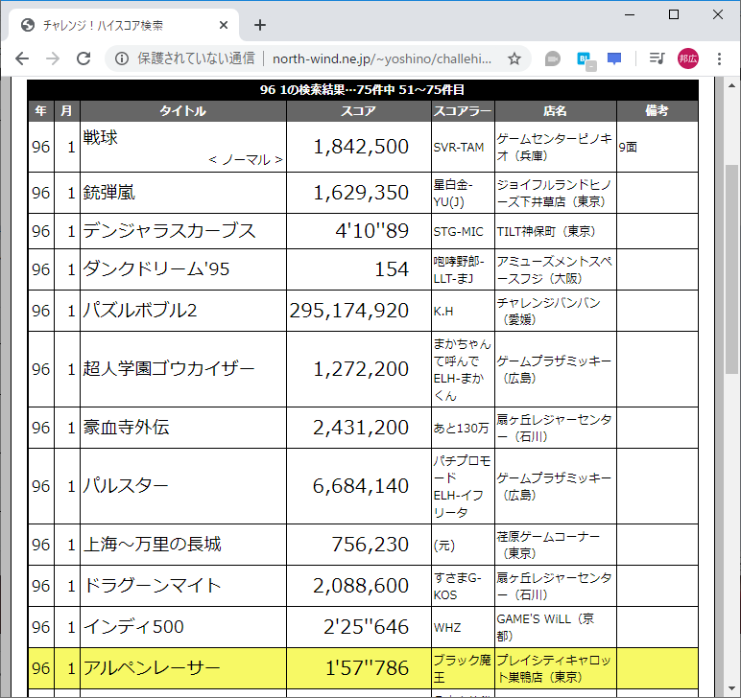Click the time 4'10"89
This screenshot has width=741, height=698.
371,231
